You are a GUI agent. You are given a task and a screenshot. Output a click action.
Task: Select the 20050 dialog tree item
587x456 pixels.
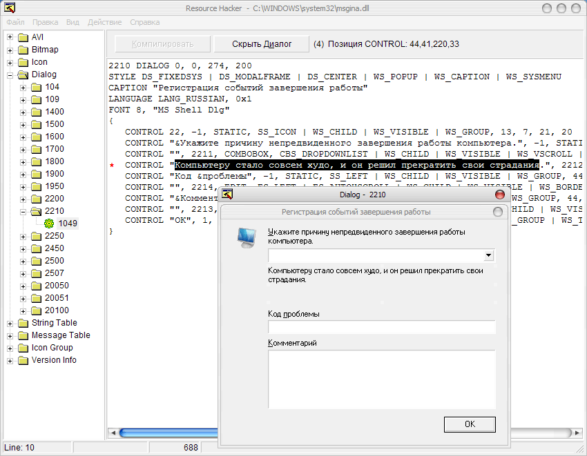pos(57,286)
